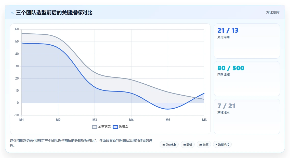290x158 pixels.
Task: Click the chart title 三个团队选型前后的关键指标对比
Action: pyautogui.click(x=54, y=13)
